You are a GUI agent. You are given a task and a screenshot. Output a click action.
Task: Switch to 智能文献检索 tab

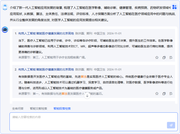tap(38, 108)
